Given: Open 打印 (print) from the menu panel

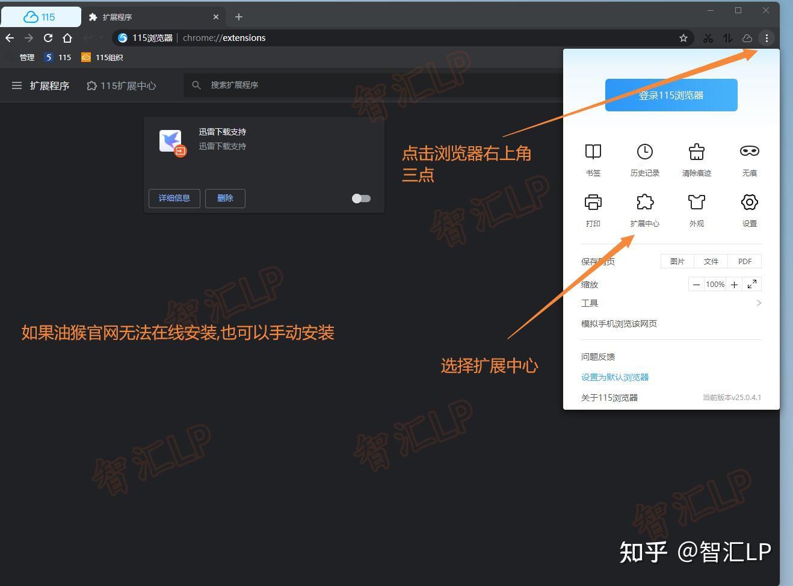Looking at the screenshot, I should [x=593, y=209].
